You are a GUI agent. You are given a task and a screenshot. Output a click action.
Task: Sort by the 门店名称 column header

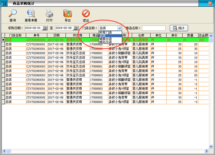point(15,35)
